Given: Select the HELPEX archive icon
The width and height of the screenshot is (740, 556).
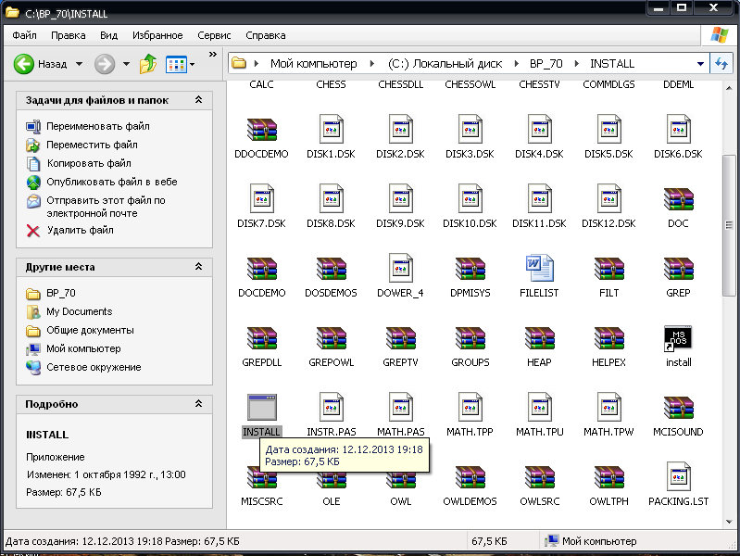Looking at the screenshot, I should pyautogui.click(x=608, y=337).
